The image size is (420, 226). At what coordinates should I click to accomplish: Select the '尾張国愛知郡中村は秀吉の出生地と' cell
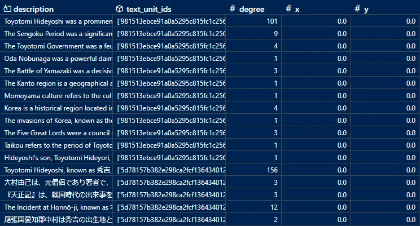(x=56, y=220)
